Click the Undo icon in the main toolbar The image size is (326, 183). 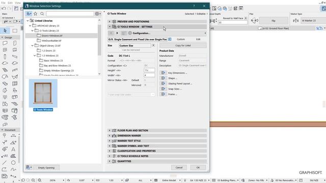(4, 9)
